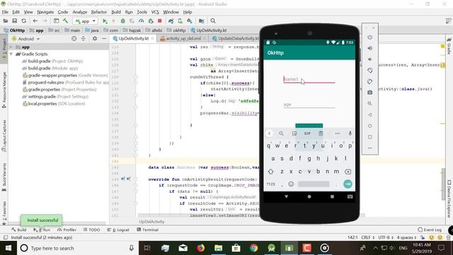Image resolution: width=453 pixels, height=255 pixels.
Task: Tap the green keyboard enter key
Action: (348, 184)
